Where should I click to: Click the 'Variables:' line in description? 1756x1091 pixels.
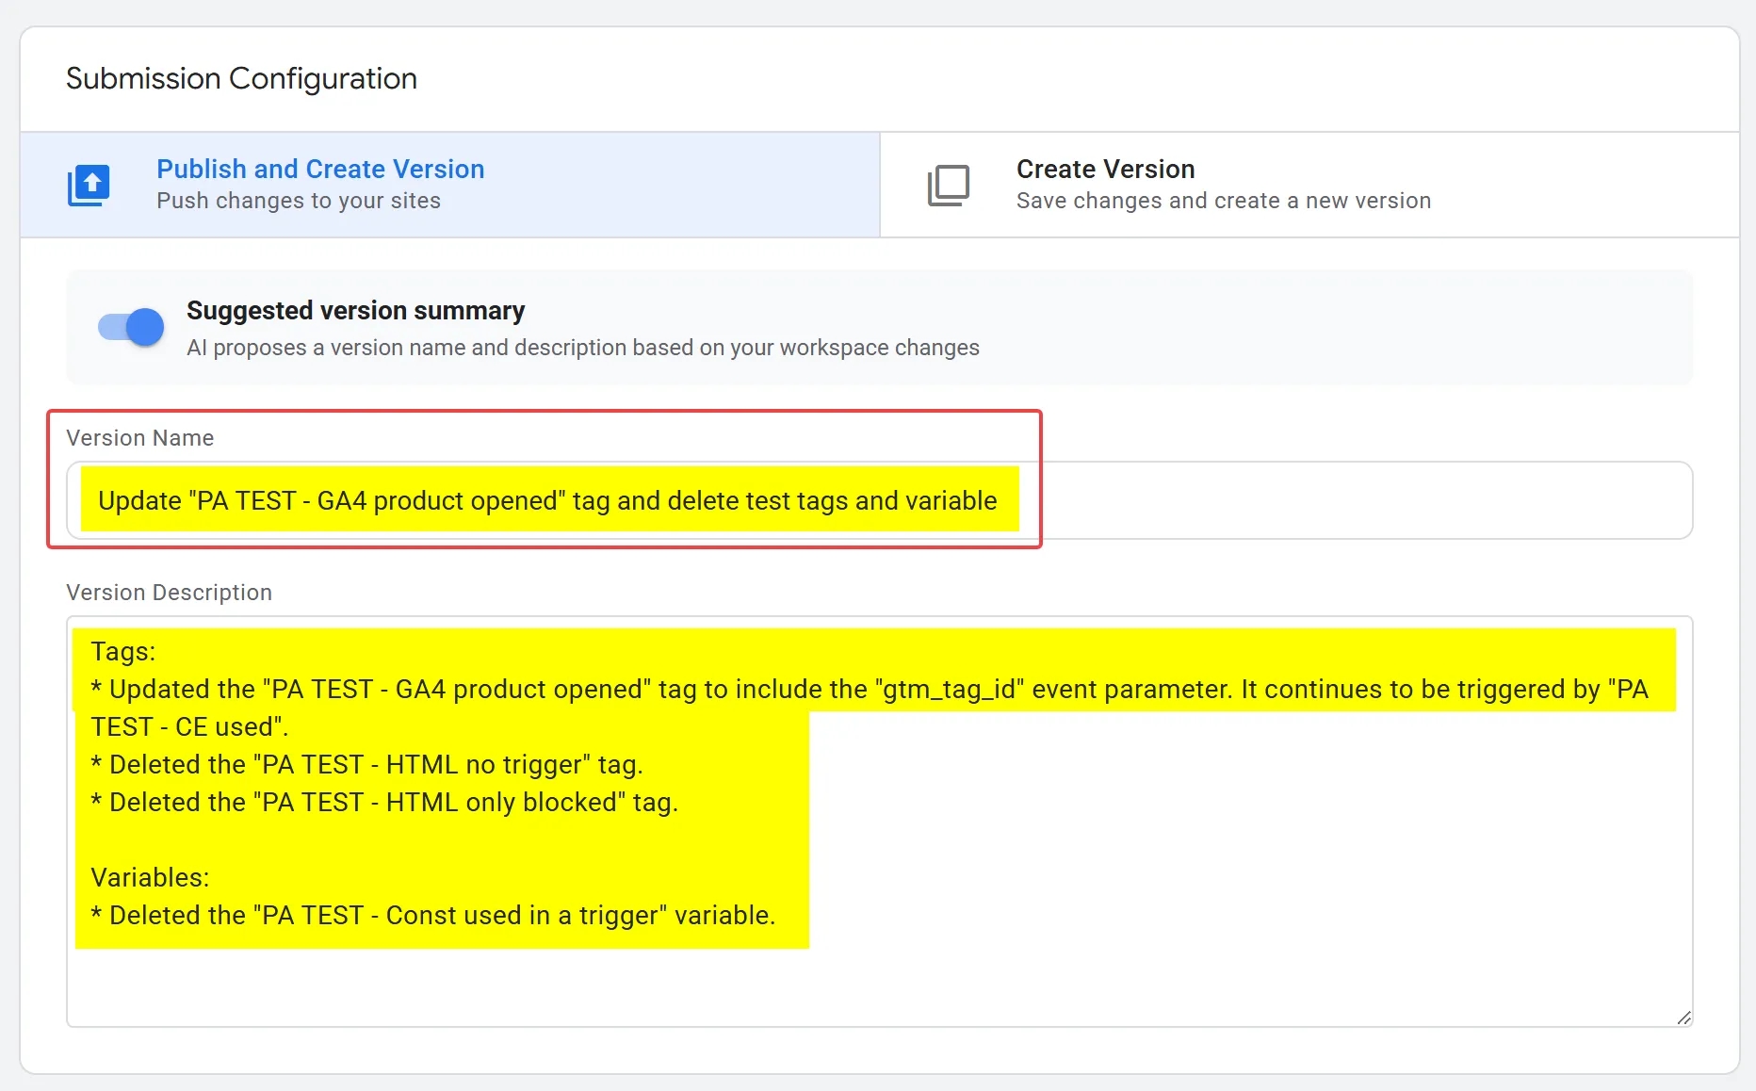[x=150, y=877]
